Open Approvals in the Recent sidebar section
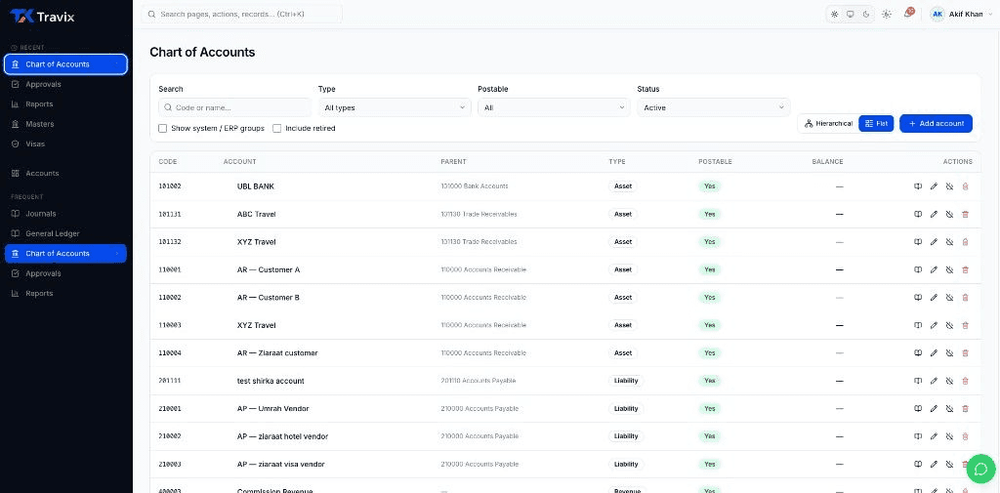Viewport: 1000px width, 493px height. [65, 84]
